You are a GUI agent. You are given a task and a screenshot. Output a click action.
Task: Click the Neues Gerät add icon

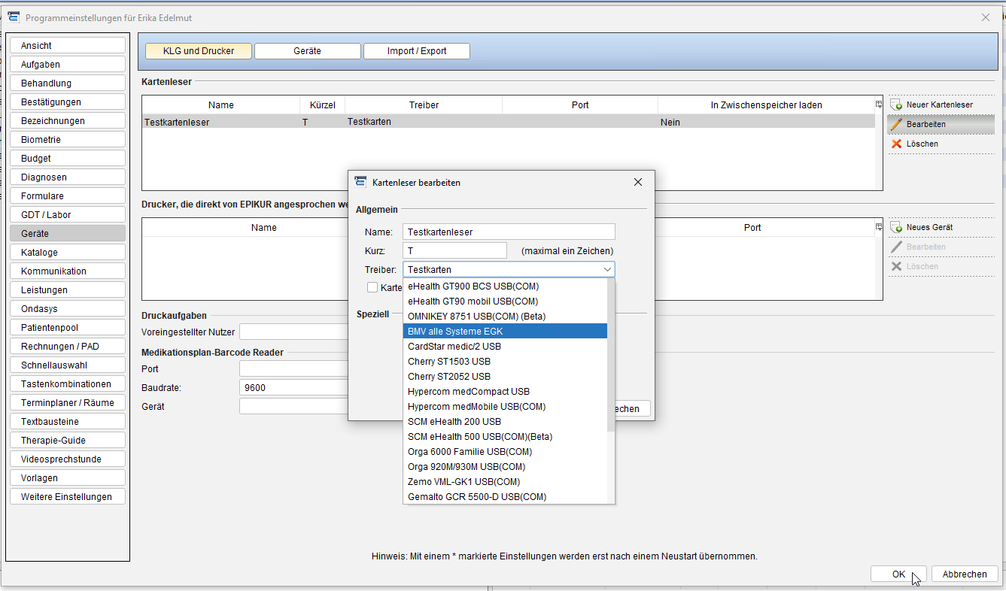coord(896,227)
